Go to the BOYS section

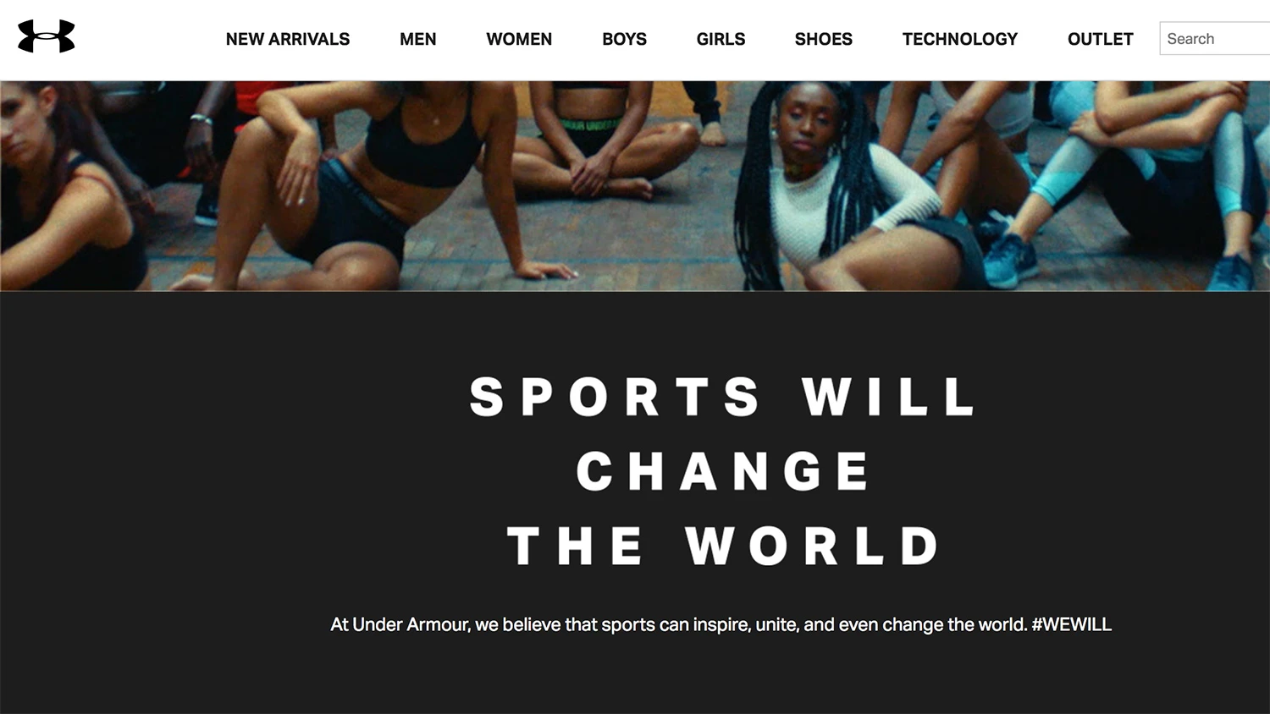click(x=624, y=39)
